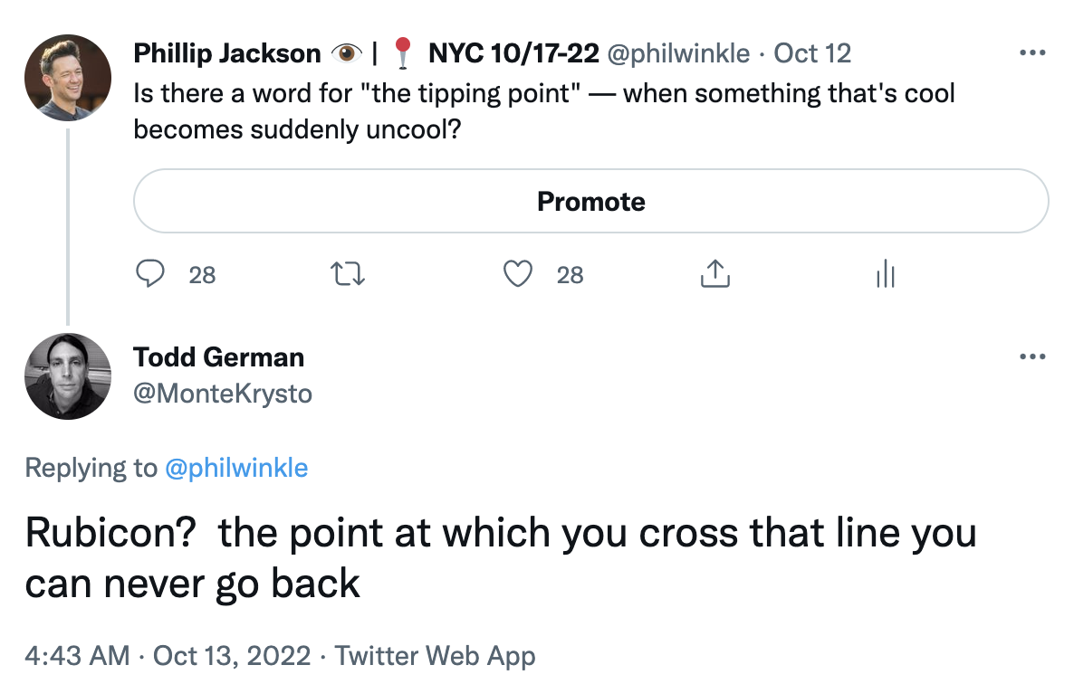This screenshot has width=1074, height=684.
Task: Click the Phillip Jackson display name
Action: (226, 53)
